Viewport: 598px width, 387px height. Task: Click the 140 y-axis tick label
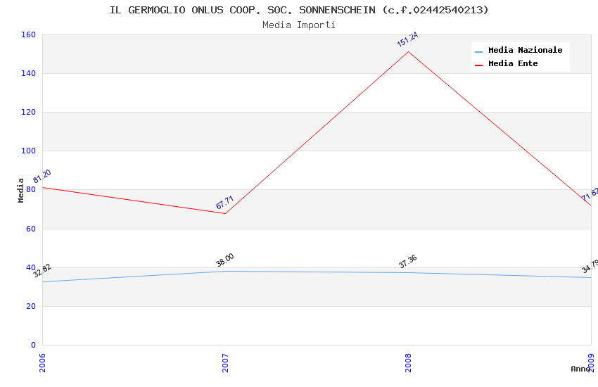click(28, 73)
